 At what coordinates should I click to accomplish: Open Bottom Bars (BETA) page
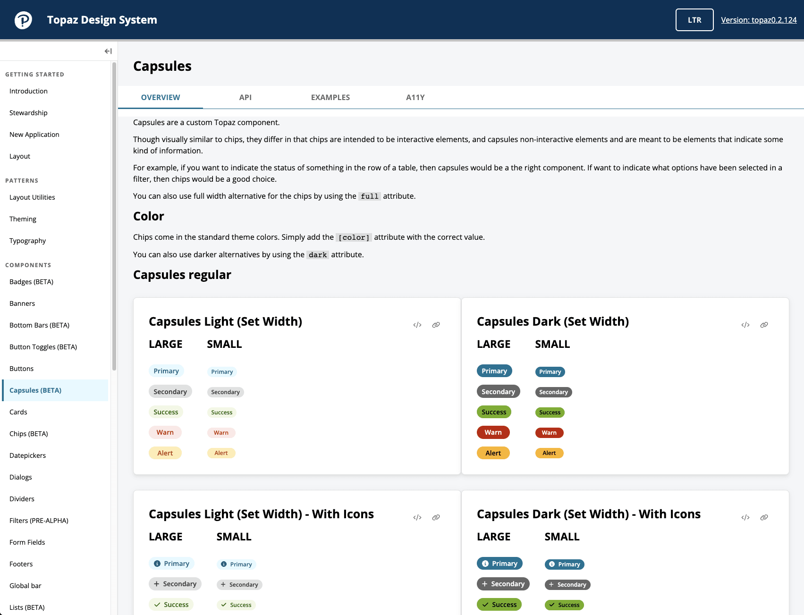point(55,325)
